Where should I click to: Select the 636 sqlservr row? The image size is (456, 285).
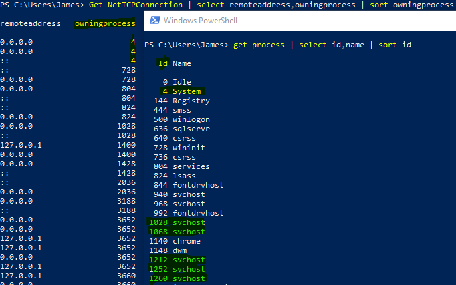[x=182, y=129]
